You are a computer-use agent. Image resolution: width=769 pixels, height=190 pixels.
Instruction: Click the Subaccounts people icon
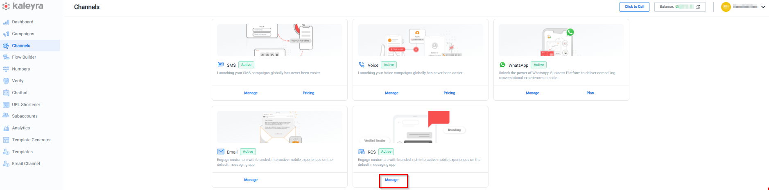(x=6, y=116)
